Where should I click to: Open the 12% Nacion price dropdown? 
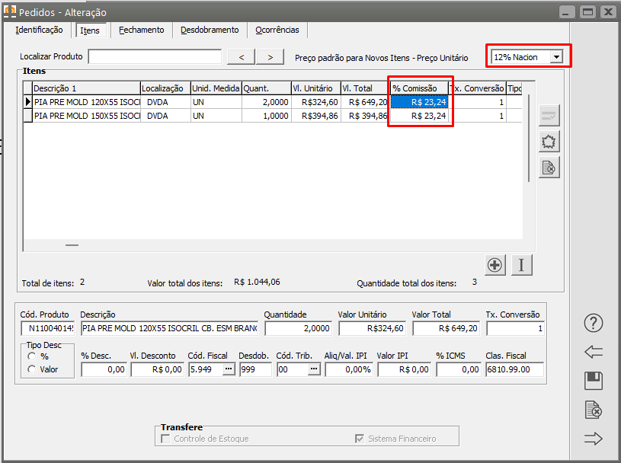(557, 57)
